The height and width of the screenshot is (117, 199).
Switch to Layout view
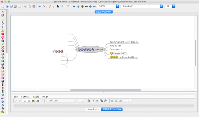93,109
